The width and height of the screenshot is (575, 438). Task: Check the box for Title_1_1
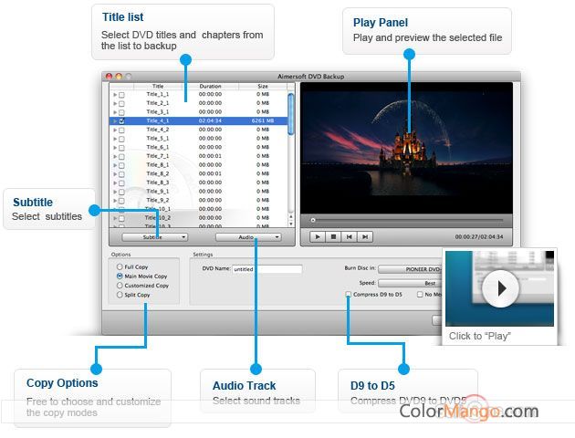click(122, 94)
